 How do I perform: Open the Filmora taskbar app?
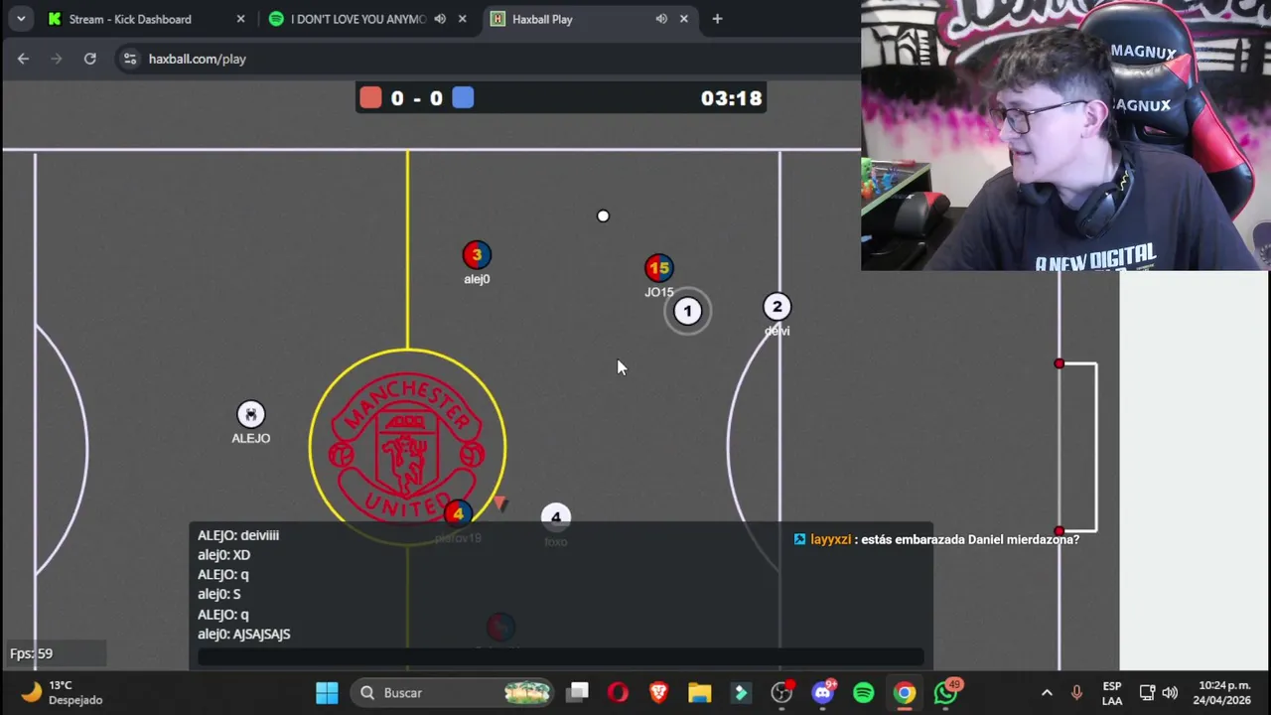(x=741, y=692)
